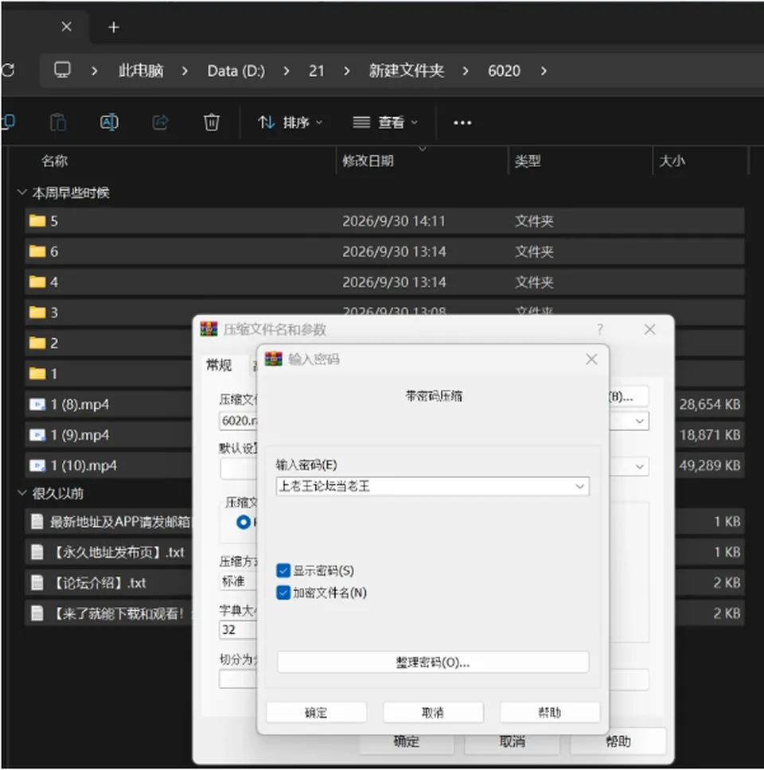Sort by the 修改日期 column header

coord(368,161)
